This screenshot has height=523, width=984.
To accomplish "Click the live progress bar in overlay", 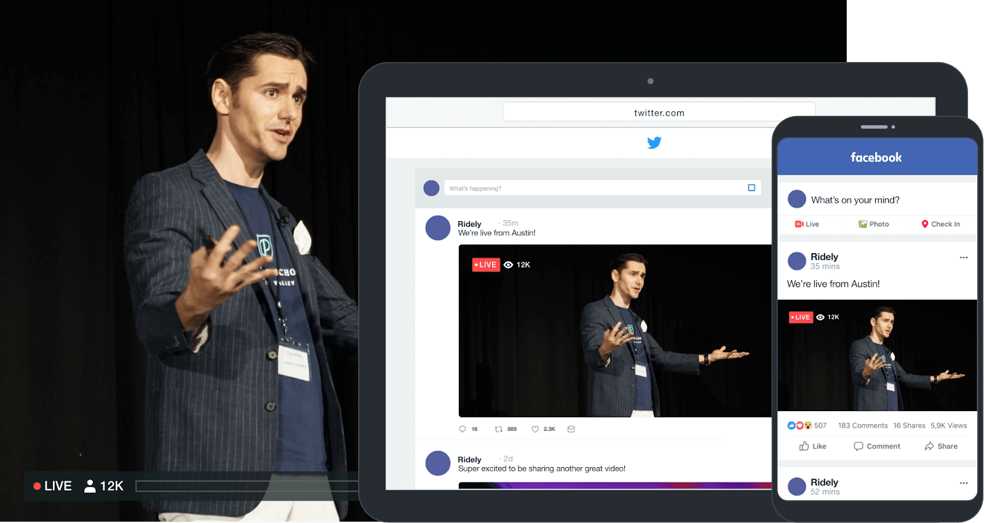I will [x=247, y=486].
